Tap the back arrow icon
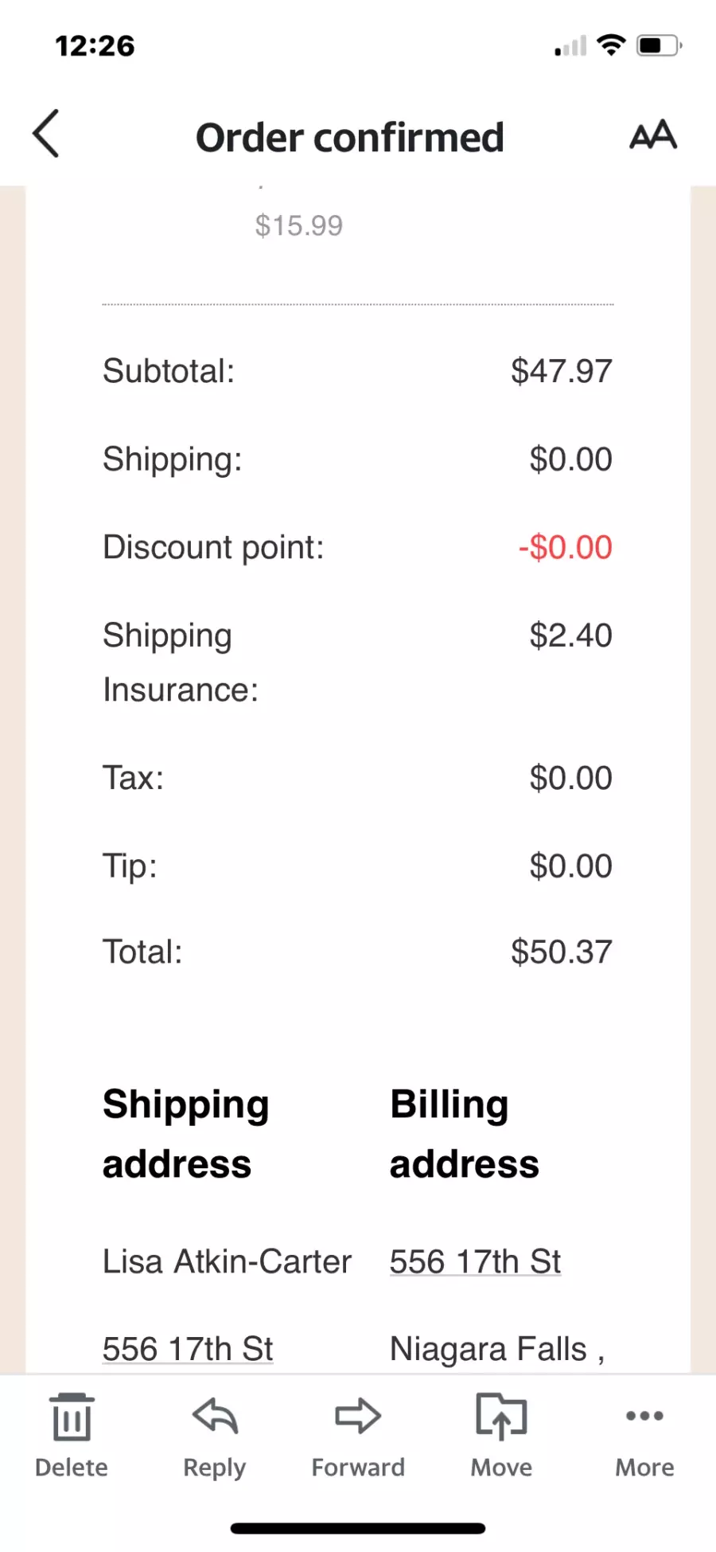Viewport: 716px width, 1552px height. tap(46, 134)
